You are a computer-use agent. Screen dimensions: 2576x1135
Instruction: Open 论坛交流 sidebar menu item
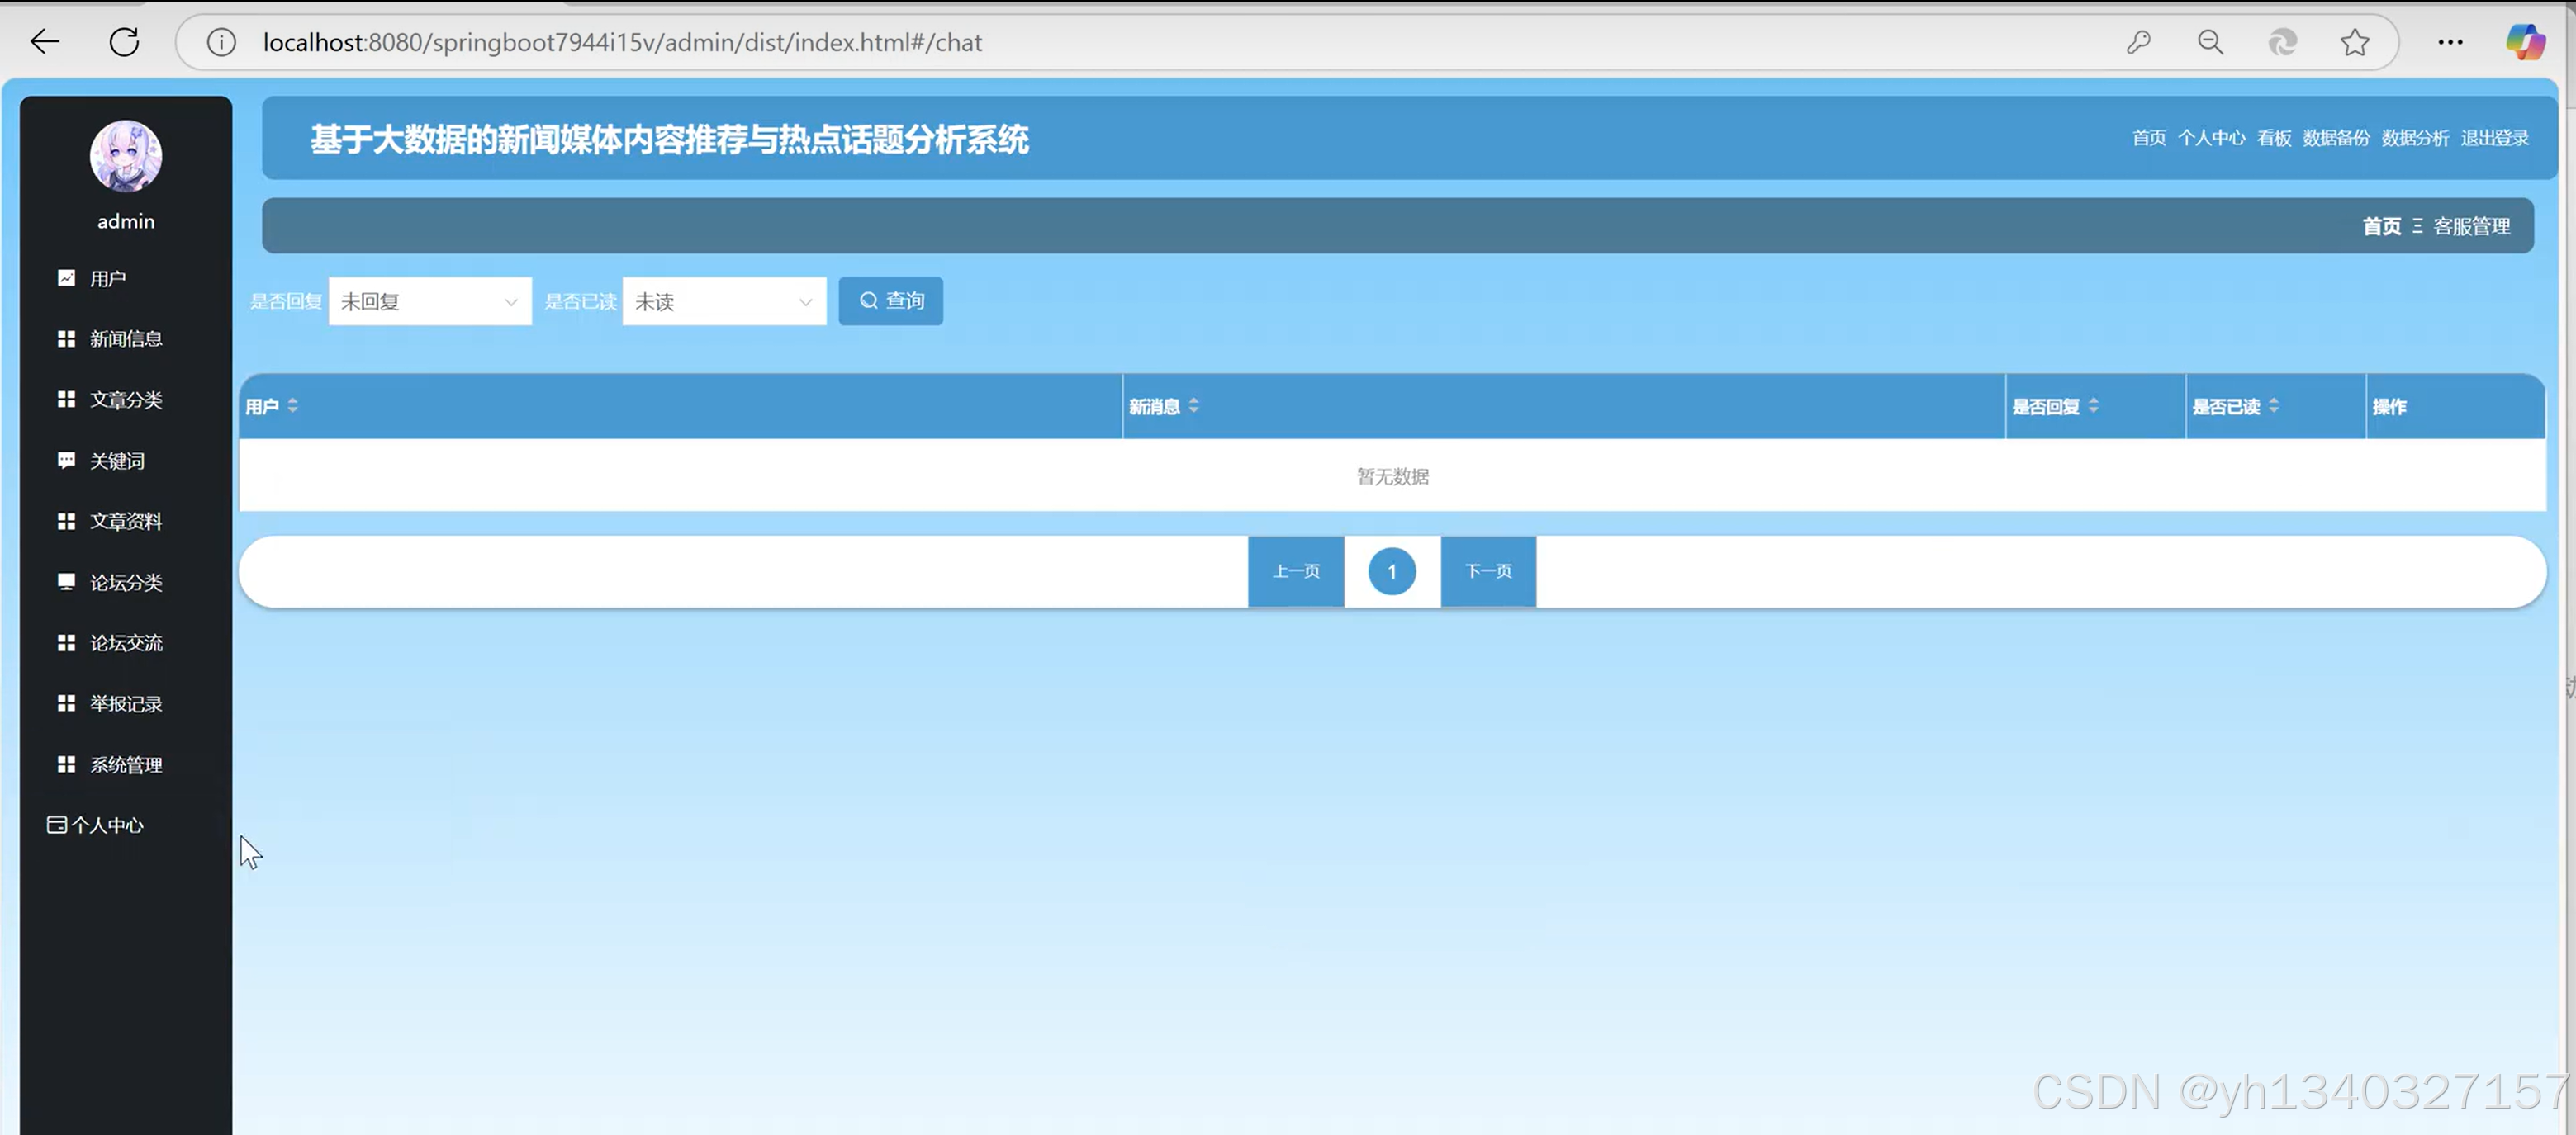coord(125,642)
